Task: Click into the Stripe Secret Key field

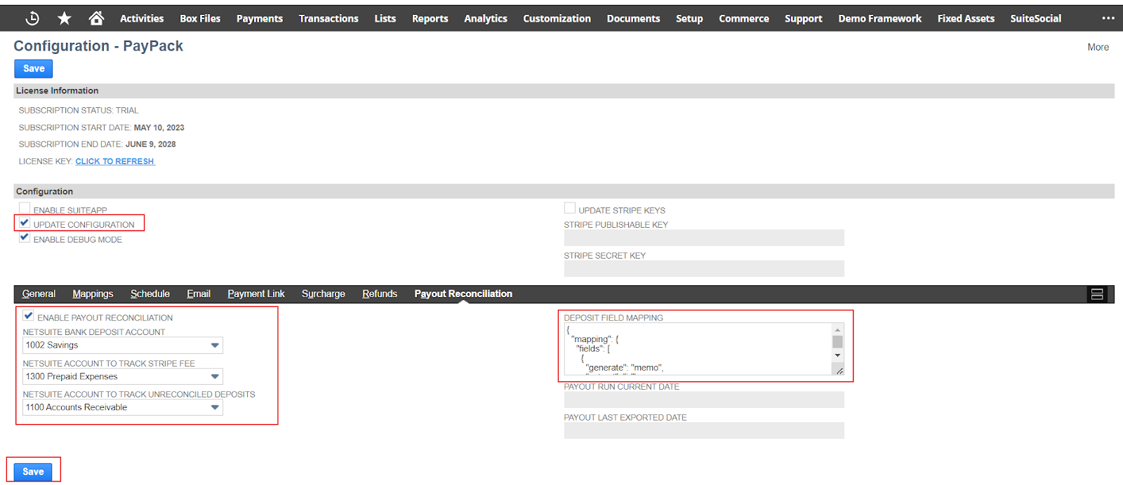Action: (704, 268)
